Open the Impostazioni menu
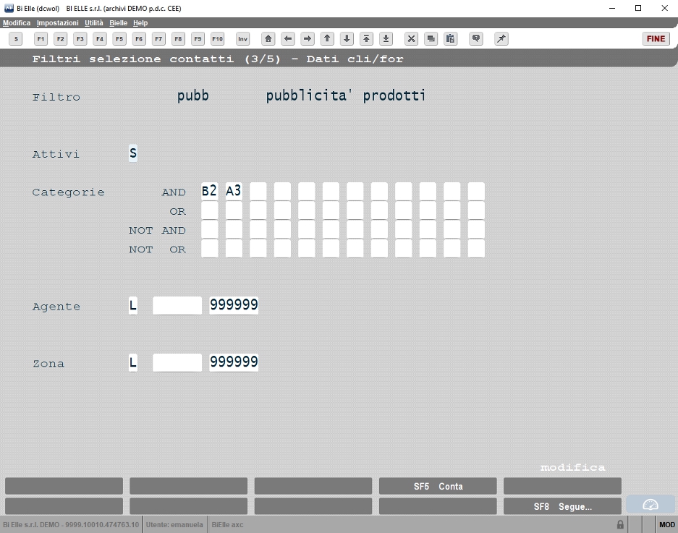The height and width of the screenshot is (533, 678). 57,23
